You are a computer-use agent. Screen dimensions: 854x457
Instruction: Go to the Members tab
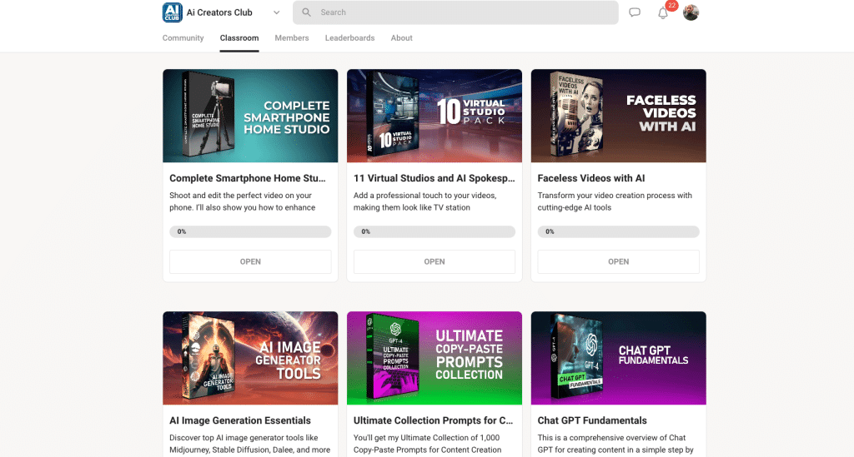click(x=292, y=38)
